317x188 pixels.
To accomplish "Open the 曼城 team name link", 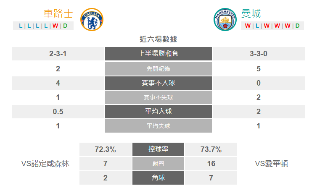I will click(251, 14).
